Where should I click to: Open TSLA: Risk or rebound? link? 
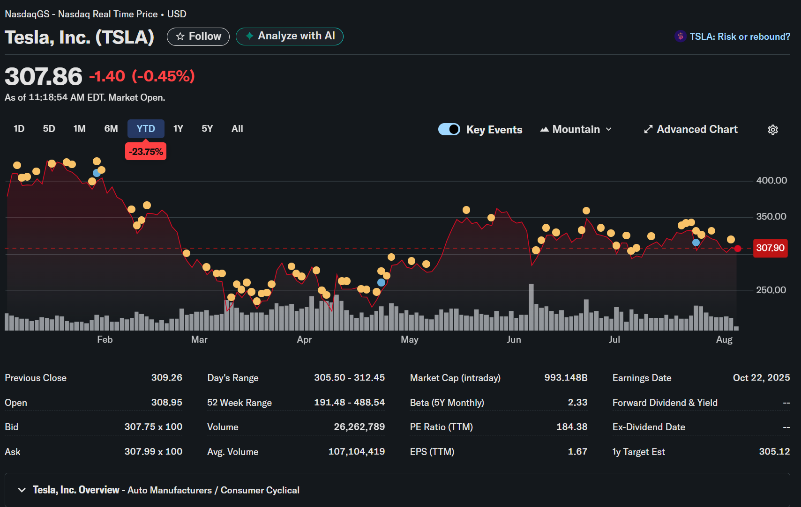coord(740,37)
